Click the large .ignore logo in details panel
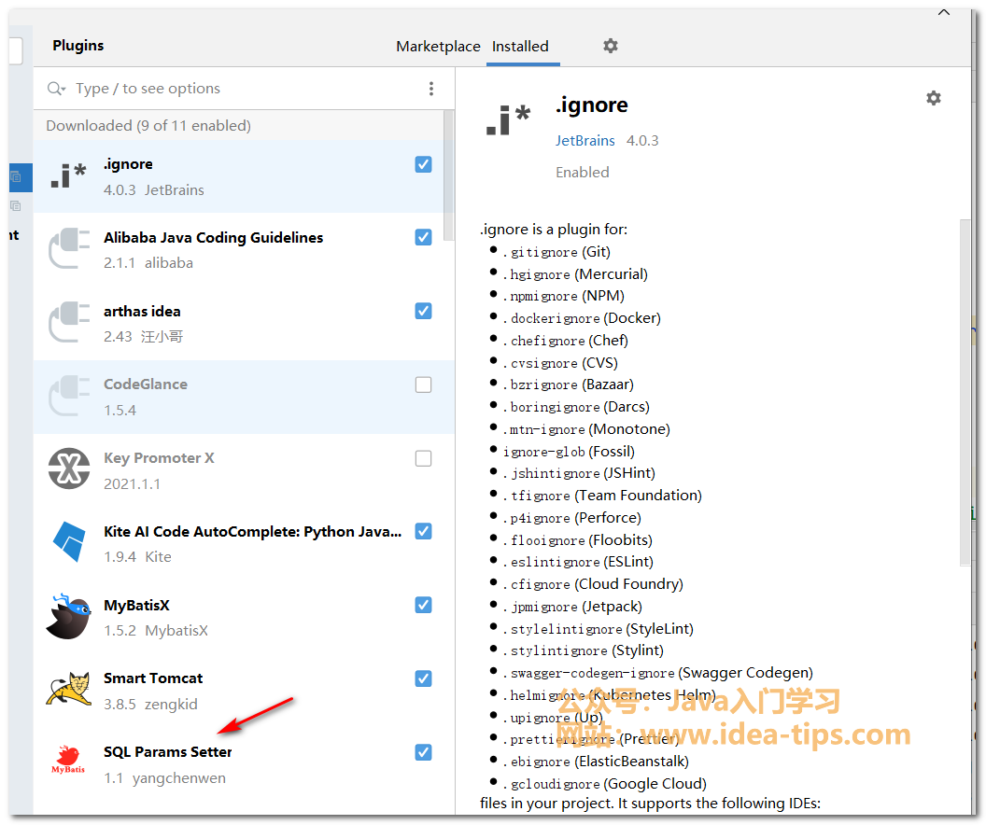The width and height of the screenshot is (986, 825). click(x=508, y=119)
